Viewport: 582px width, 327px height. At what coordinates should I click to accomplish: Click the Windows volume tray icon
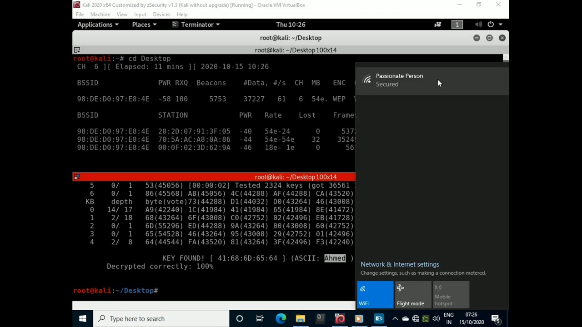(x=436, y=319)
